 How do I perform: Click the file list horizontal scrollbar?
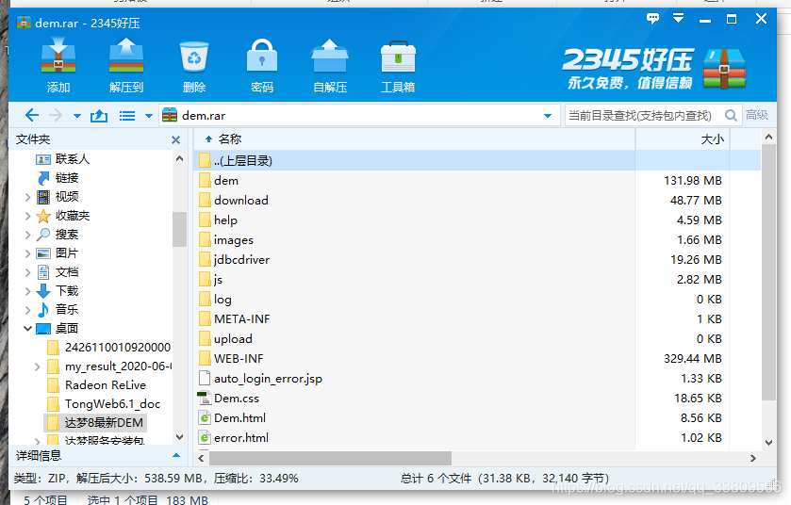(x=330, y=458)
